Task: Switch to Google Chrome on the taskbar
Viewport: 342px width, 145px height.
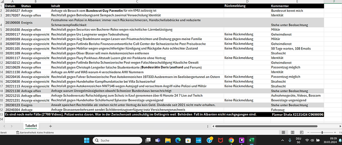Action: tap(231, 140)
